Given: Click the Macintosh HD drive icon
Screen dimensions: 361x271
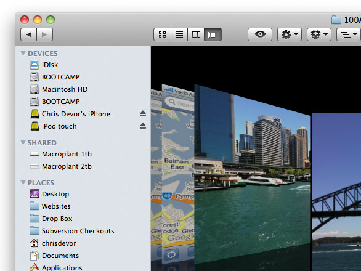Looking at the screenshot, I should pos(34,89).
